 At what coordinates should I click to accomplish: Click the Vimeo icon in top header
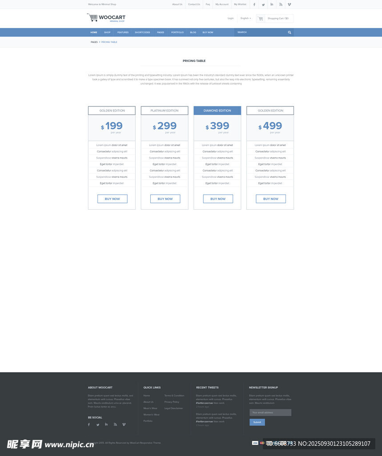(289, 4)
